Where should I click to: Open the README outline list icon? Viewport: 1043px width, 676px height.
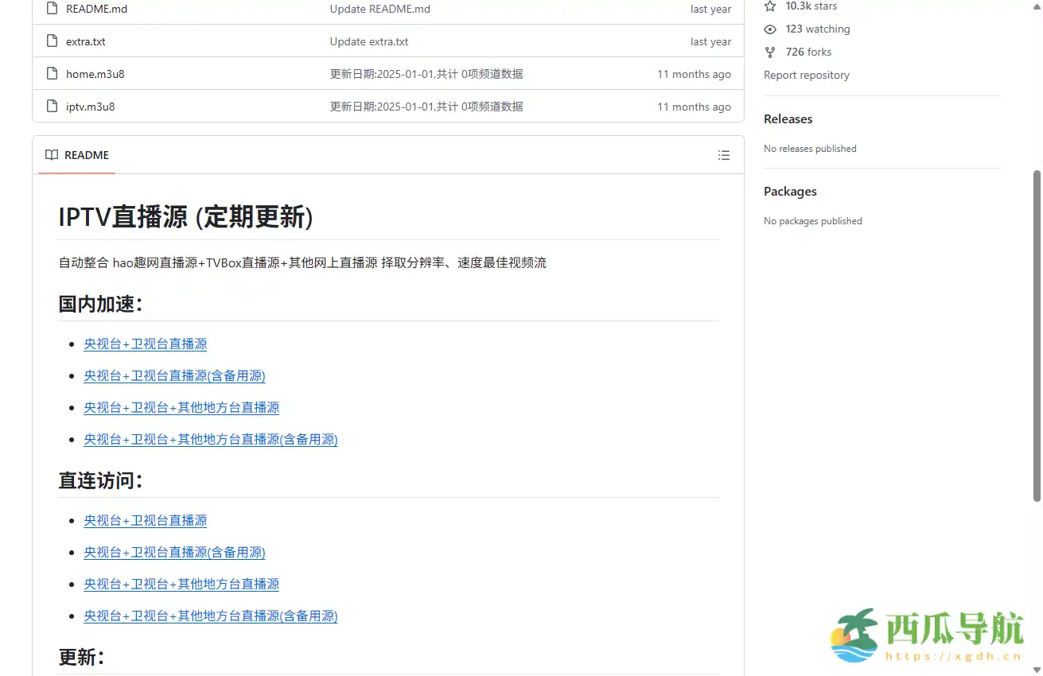724,155
